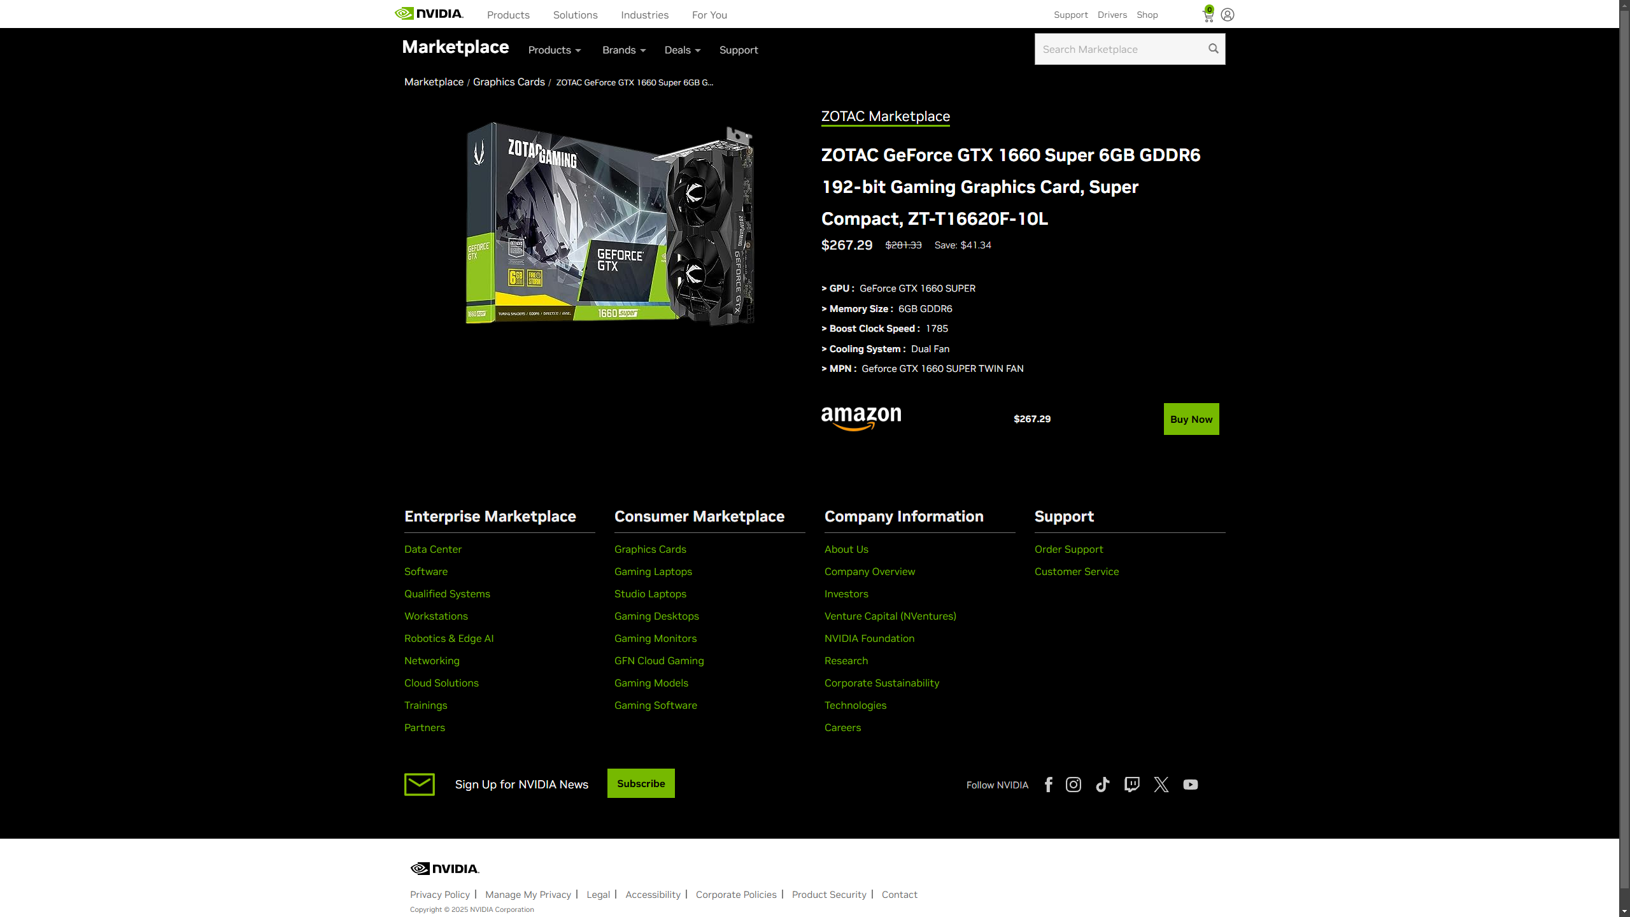Open Product Security link
1630x917 pixels.
829,895
